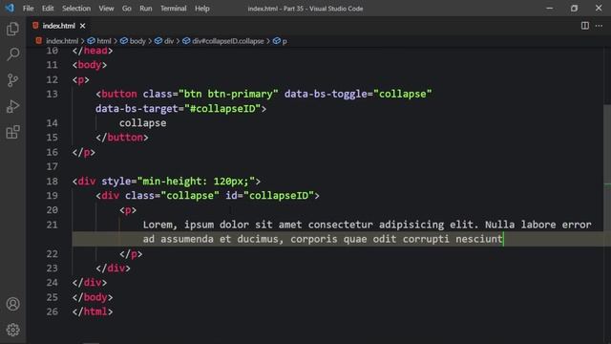This screenshot has width=611, height=344.
Task: Open the Run and Debug view
Action: click(12, 106)
